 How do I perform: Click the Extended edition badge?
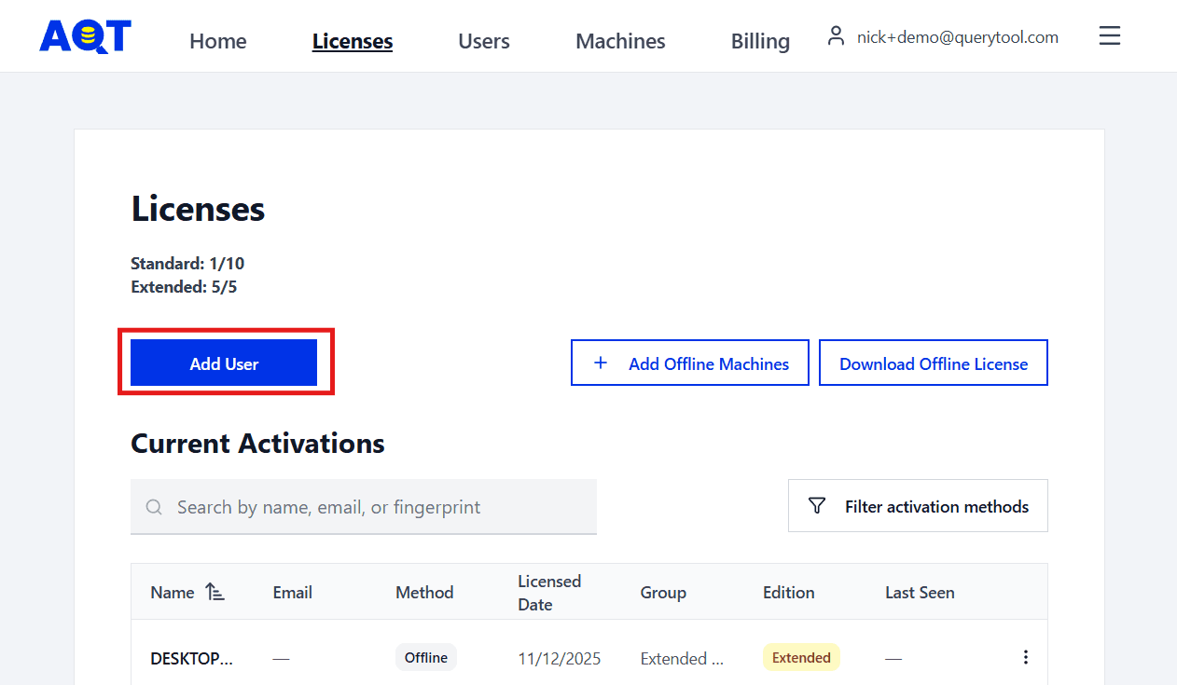pos(801,657)
